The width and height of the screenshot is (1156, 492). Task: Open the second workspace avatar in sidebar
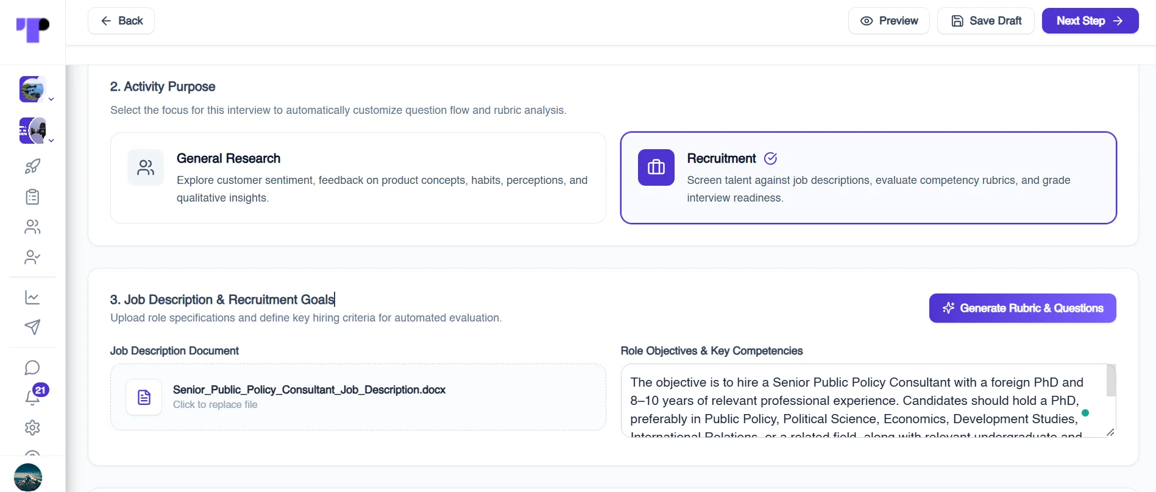(32, 130)
